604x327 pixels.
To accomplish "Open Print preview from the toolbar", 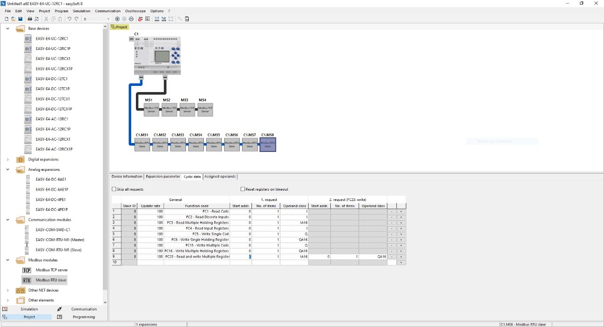I will pos(36,19).
